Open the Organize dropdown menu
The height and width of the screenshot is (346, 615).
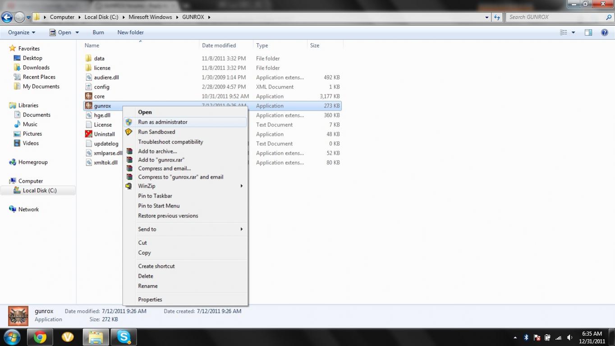click(22, 32)
